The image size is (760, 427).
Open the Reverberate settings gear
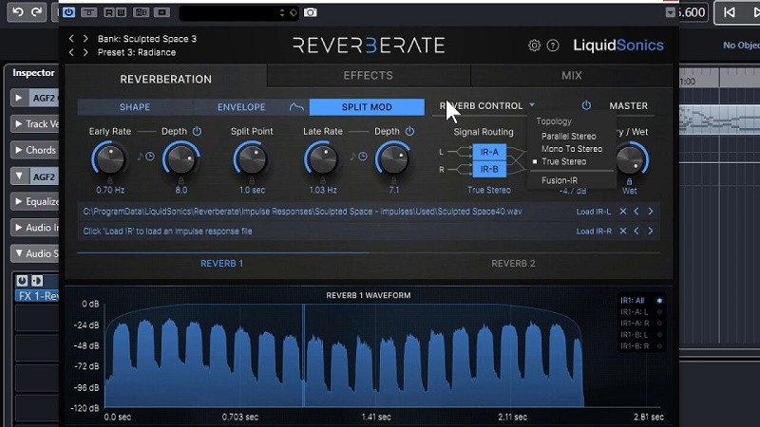click(534, 46)
